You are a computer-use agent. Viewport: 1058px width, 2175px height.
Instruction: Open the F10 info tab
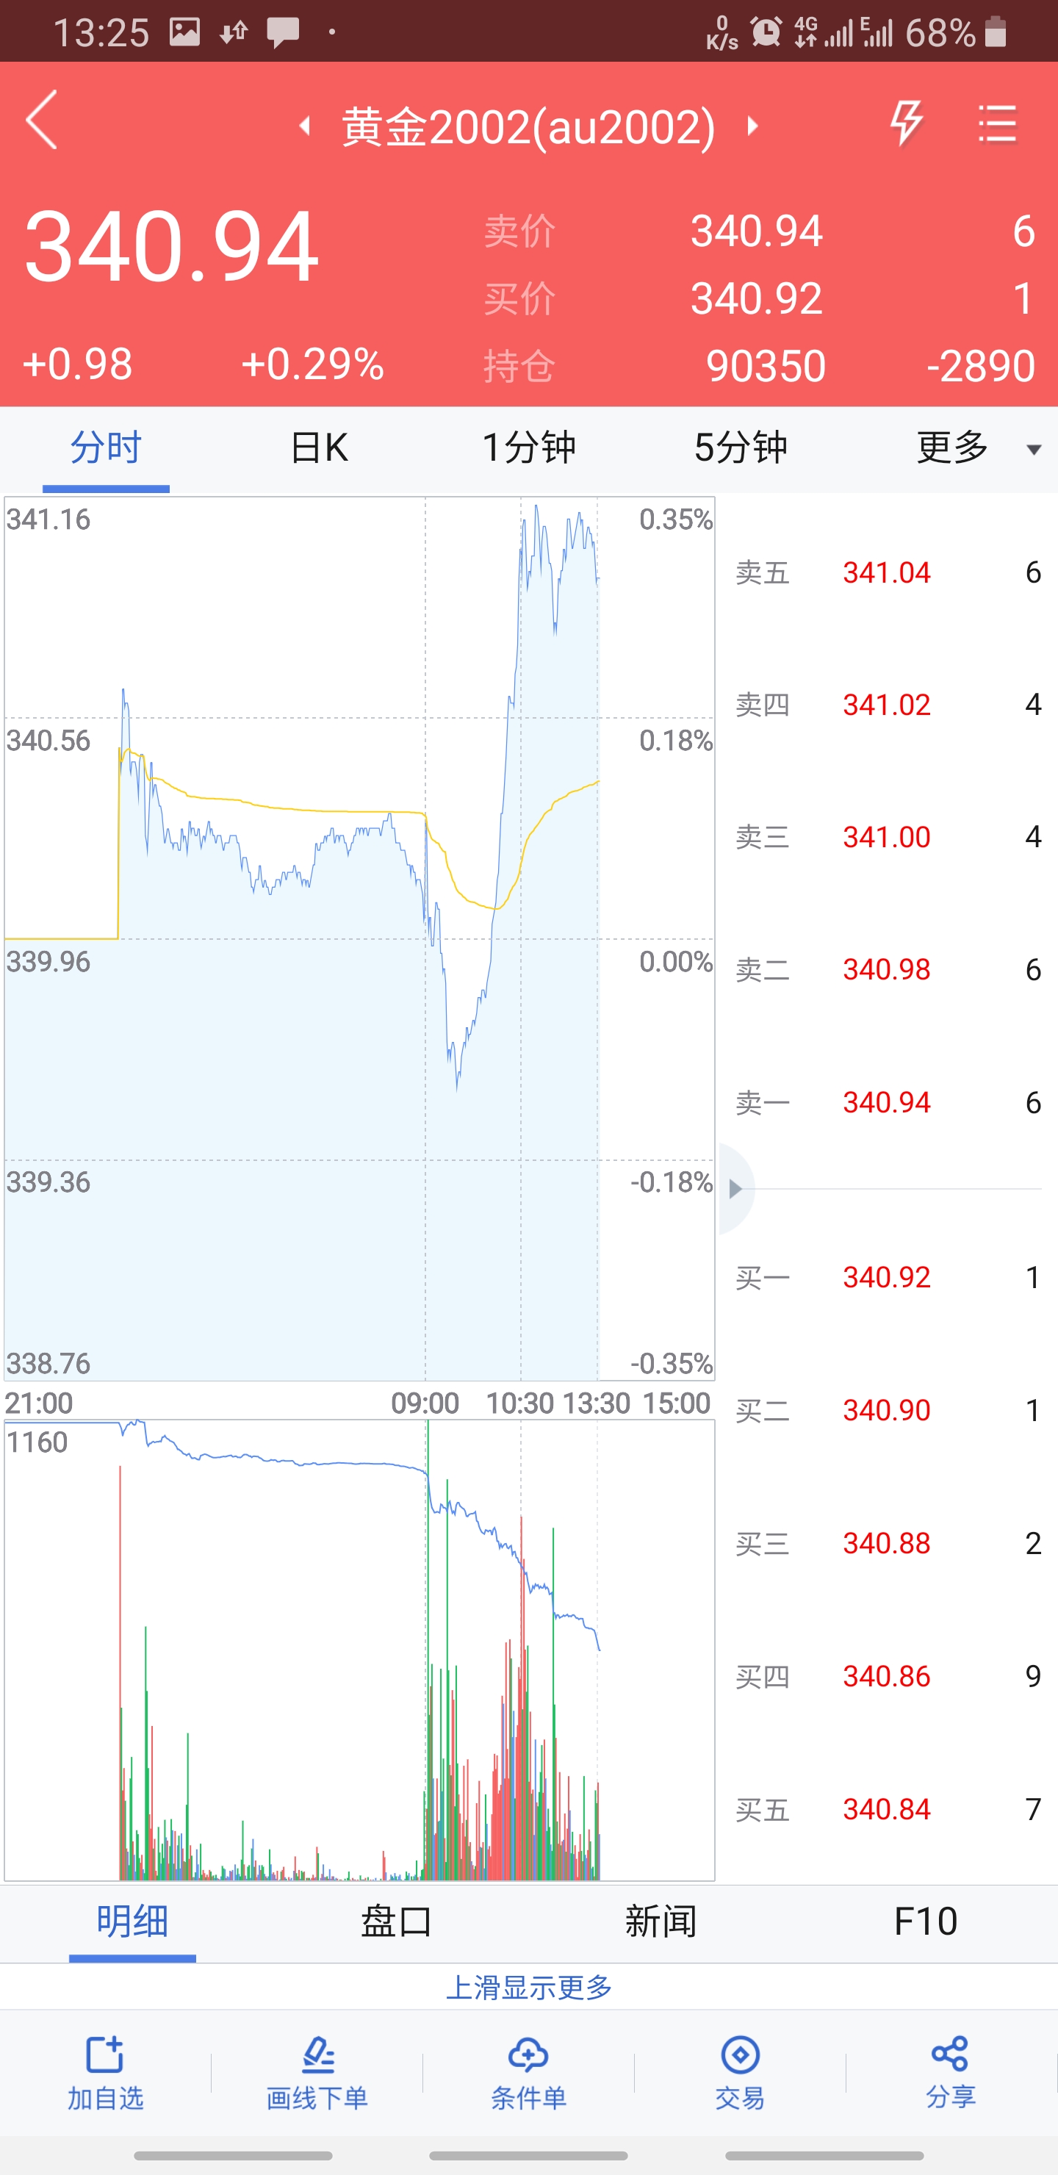pyautogui.click(x=926, y=1922)
